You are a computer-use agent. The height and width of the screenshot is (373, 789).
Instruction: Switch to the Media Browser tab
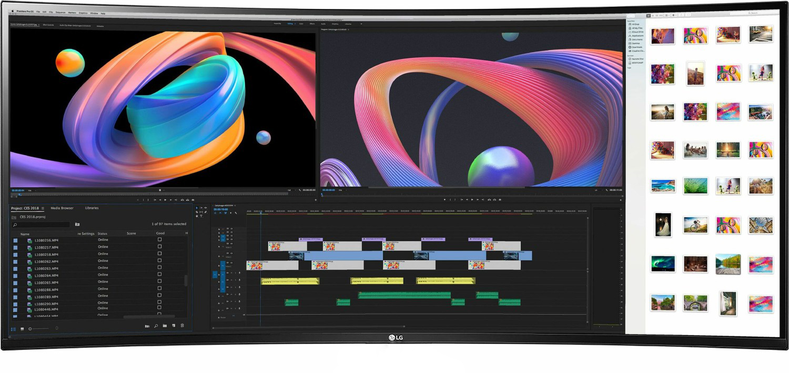pos(62,208)
